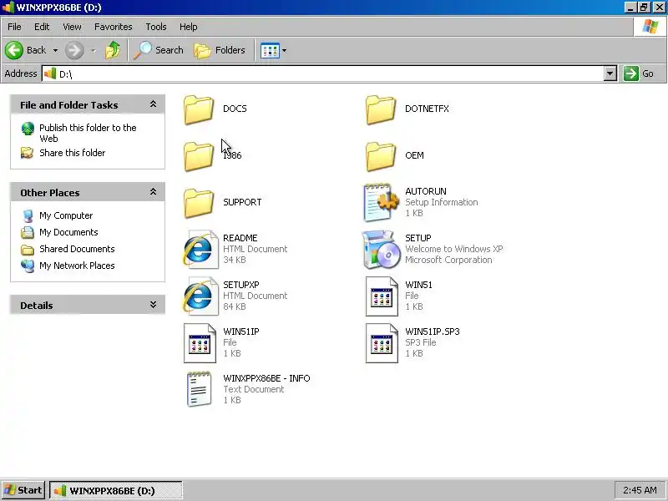Click the Go button

point(640,73)
